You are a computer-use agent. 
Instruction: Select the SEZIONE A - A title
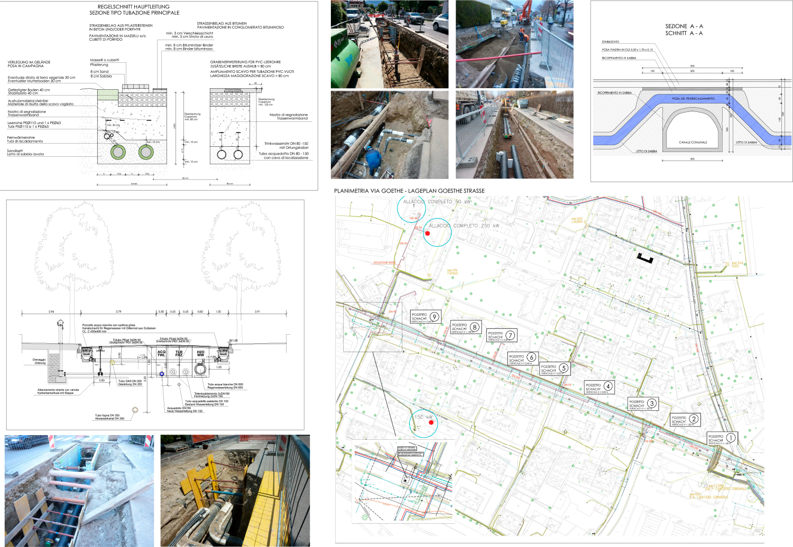684,26
